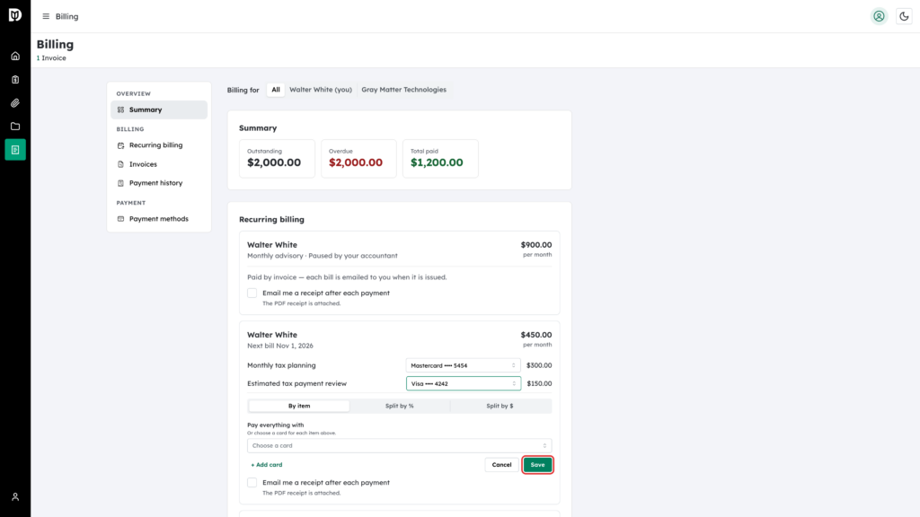920x517 pixels.
Task: Click the Cancel button
Action: [x=501, y=465]
